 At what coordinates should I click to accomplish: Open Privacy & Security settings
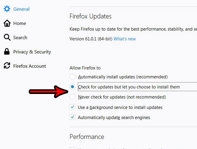[32, 52]
